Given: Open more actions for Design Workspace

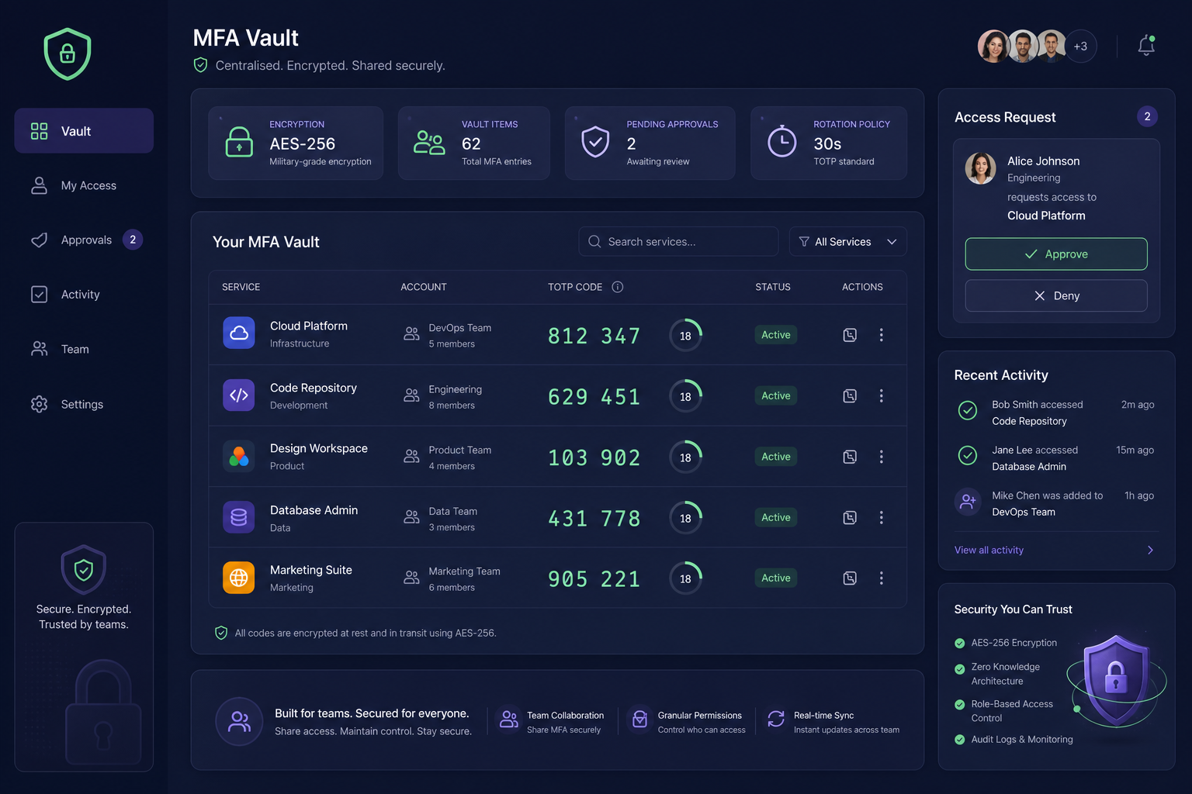Looking at the screenshot, I should pos(881,457).
